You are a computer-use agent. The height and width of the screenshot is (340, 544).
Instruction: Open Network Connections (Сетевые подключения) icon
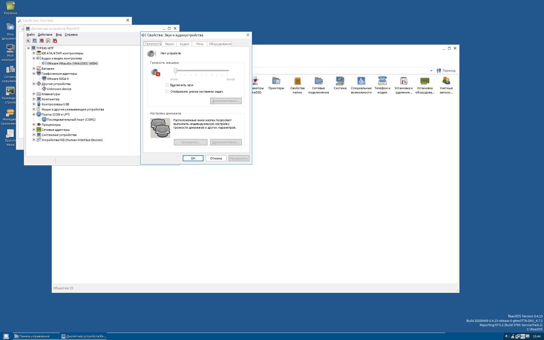pos(319,85)
